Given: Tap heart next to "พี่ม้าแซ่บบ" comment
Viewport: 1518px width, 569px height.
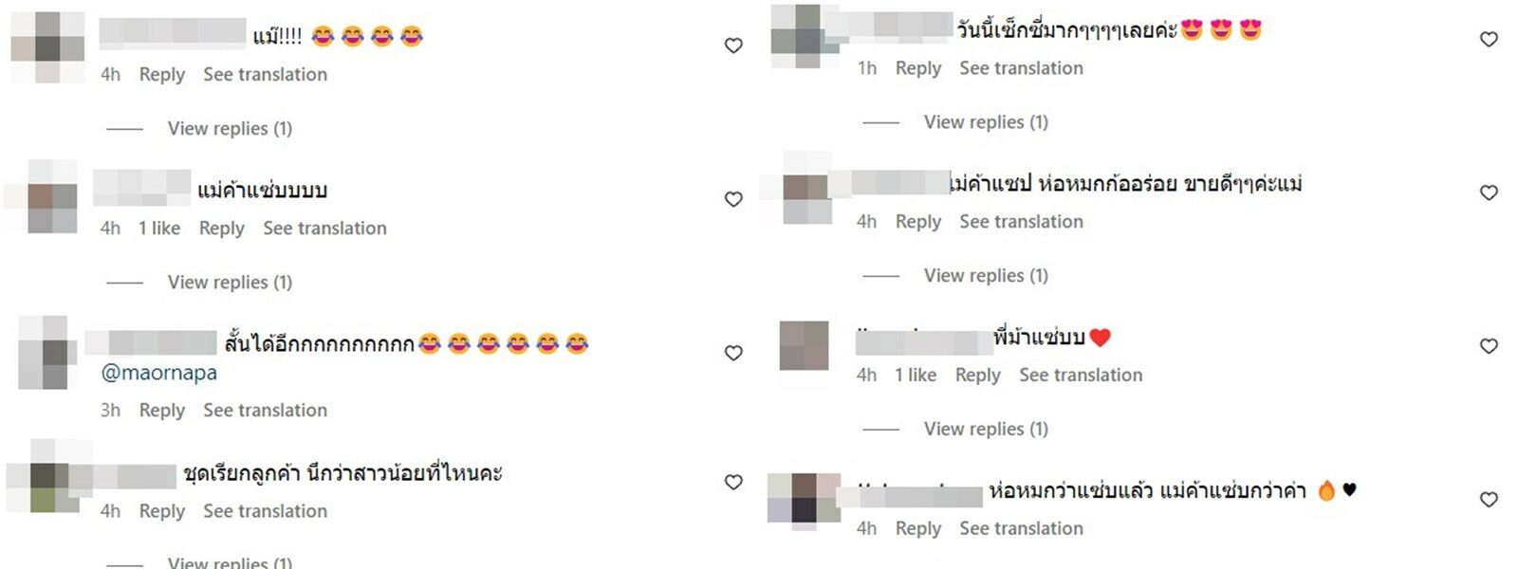Looking at the screenshot, I should (x=1489, y=346).
